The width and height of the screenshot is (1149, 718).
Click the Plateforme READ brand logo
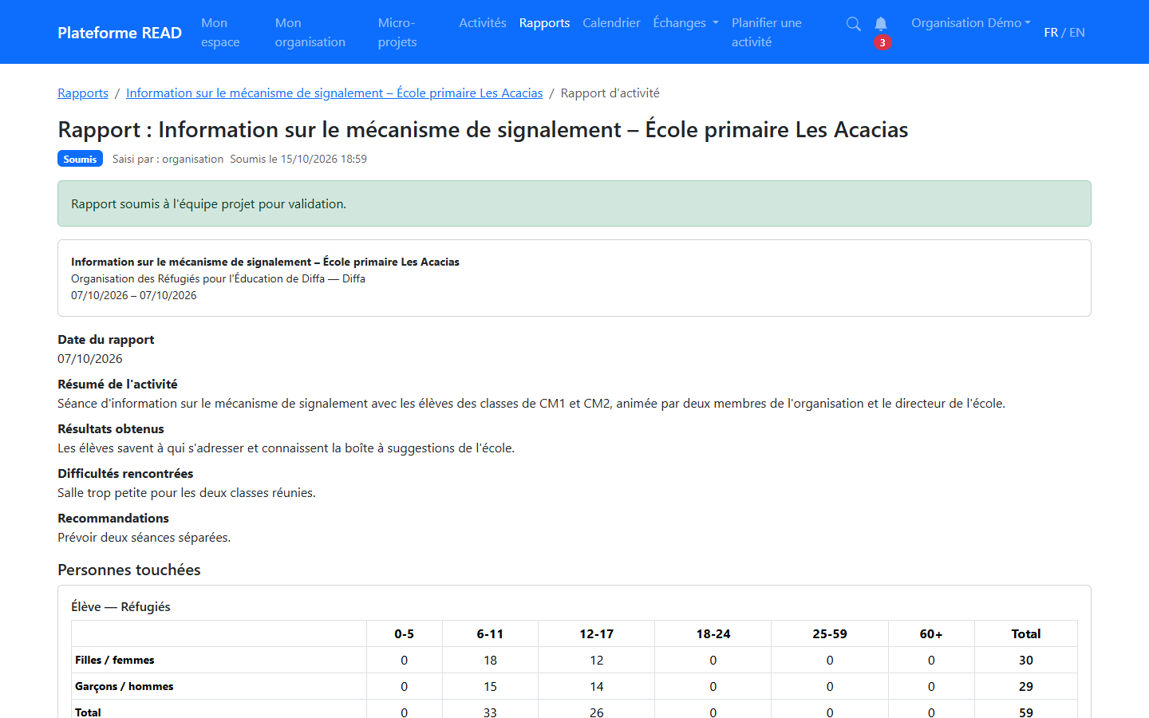pos(120,33)
